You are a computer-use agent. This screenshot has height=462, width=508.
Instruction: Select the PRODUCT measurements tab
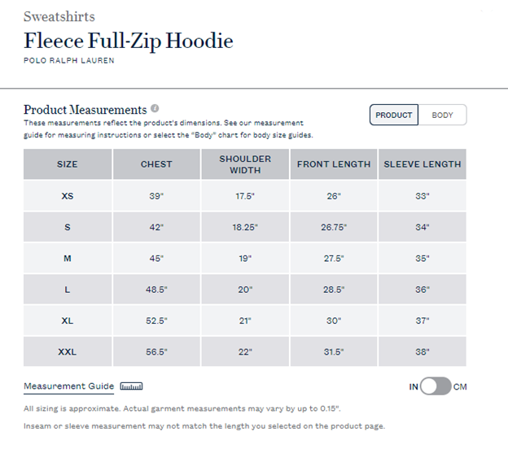coord(394,115)
